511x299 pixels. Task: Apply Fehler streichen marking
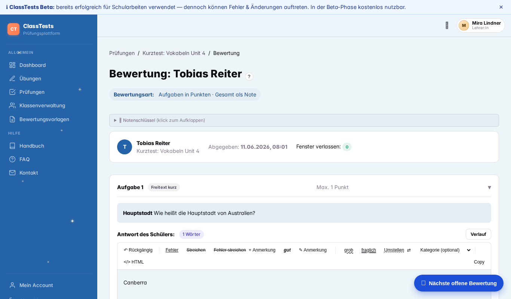230,250
